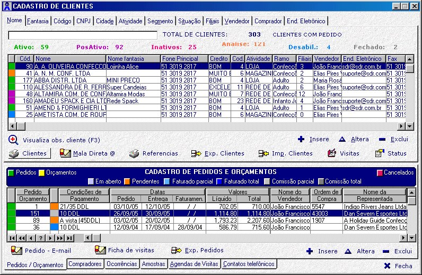Open the Contatos telefônicos tab
This screenshot has height=275, width=422.
[x=249, y=264]
